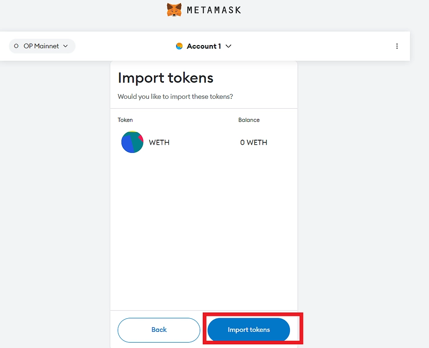Click the MetaMask fox logo
The image size is (429, 348).
point(173,9)
